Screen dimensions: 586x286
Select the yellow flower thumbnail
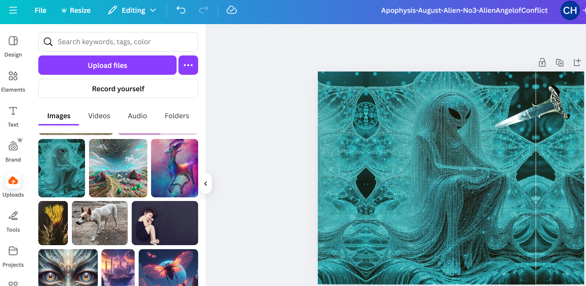[x=53, y=223]
